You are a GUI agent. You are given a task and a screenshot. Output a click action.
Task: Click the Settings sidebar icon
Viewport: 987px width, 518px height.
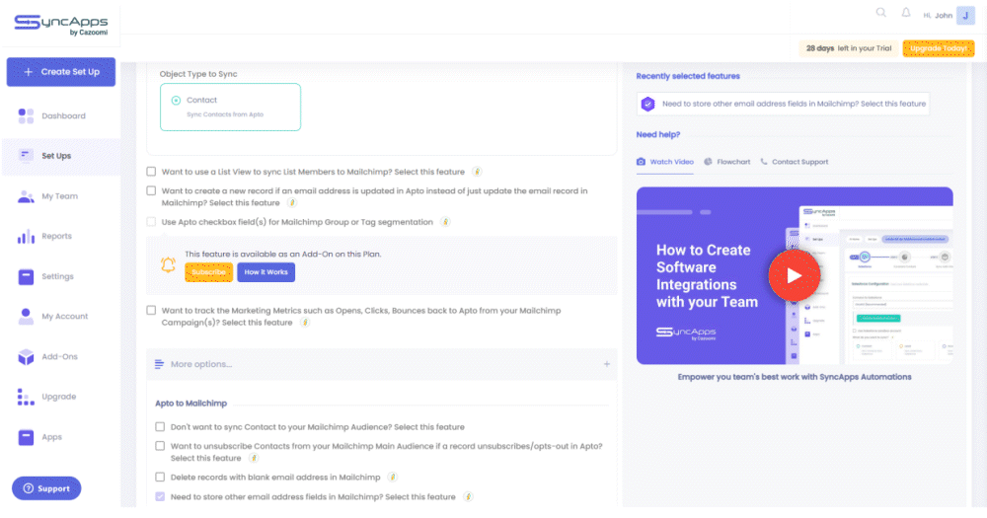click(x=26, y=277)
